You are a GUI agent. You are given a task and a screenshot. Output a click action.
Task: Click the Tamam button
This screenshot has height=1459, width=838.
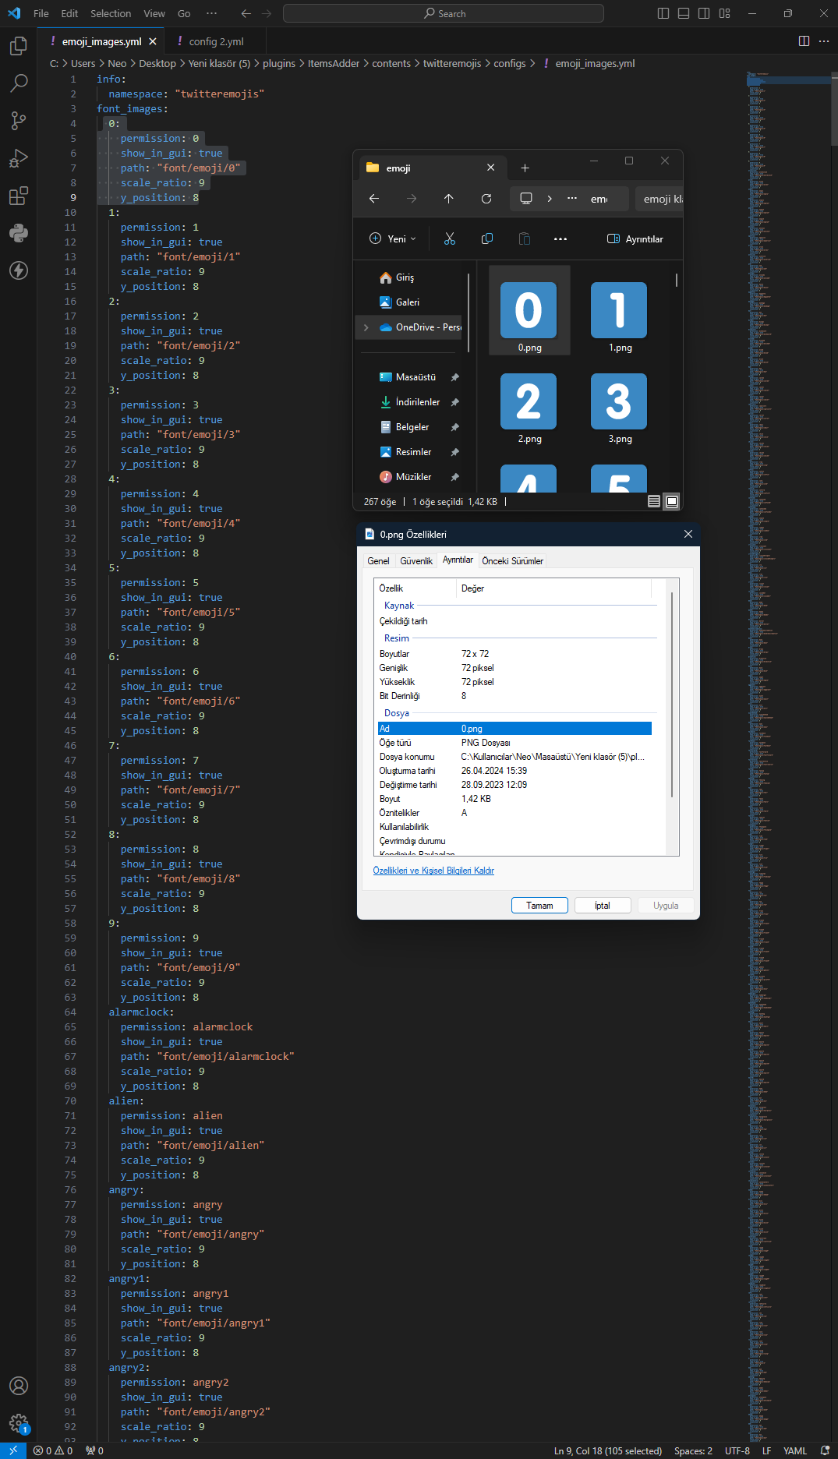[x=539, y=906]
